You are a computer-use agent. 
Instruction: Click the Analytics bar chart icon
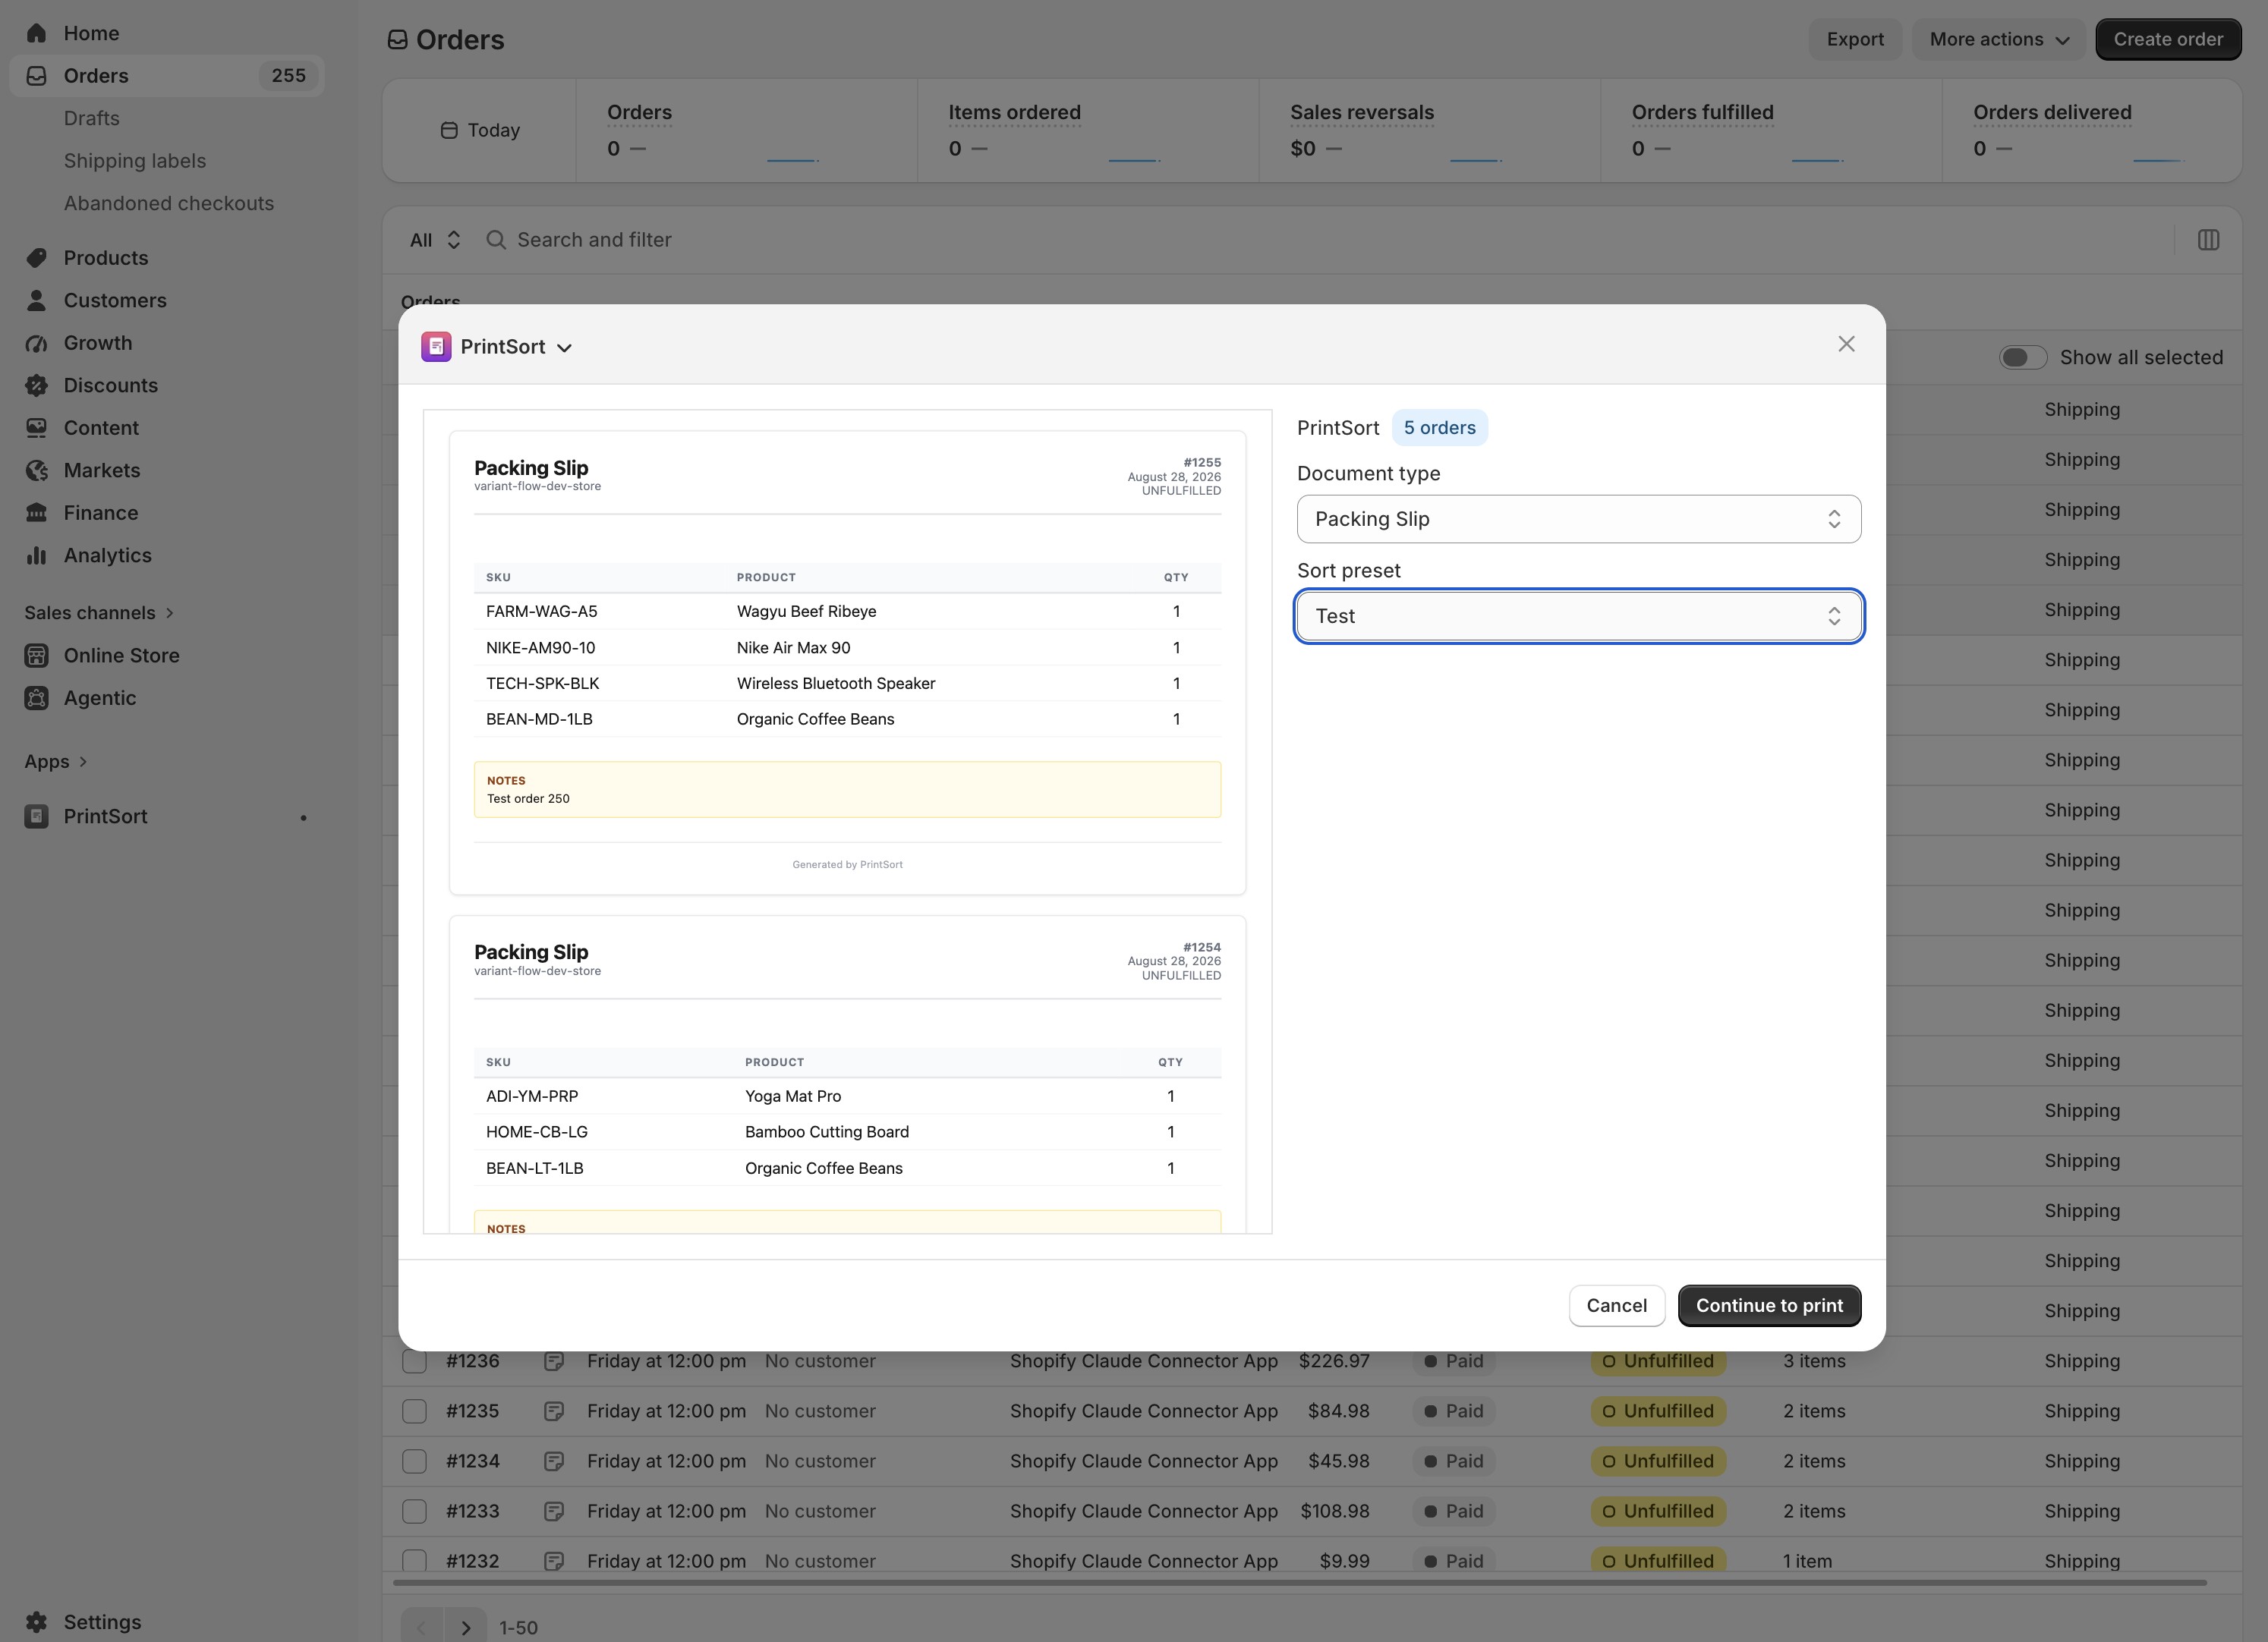point(36,555)
